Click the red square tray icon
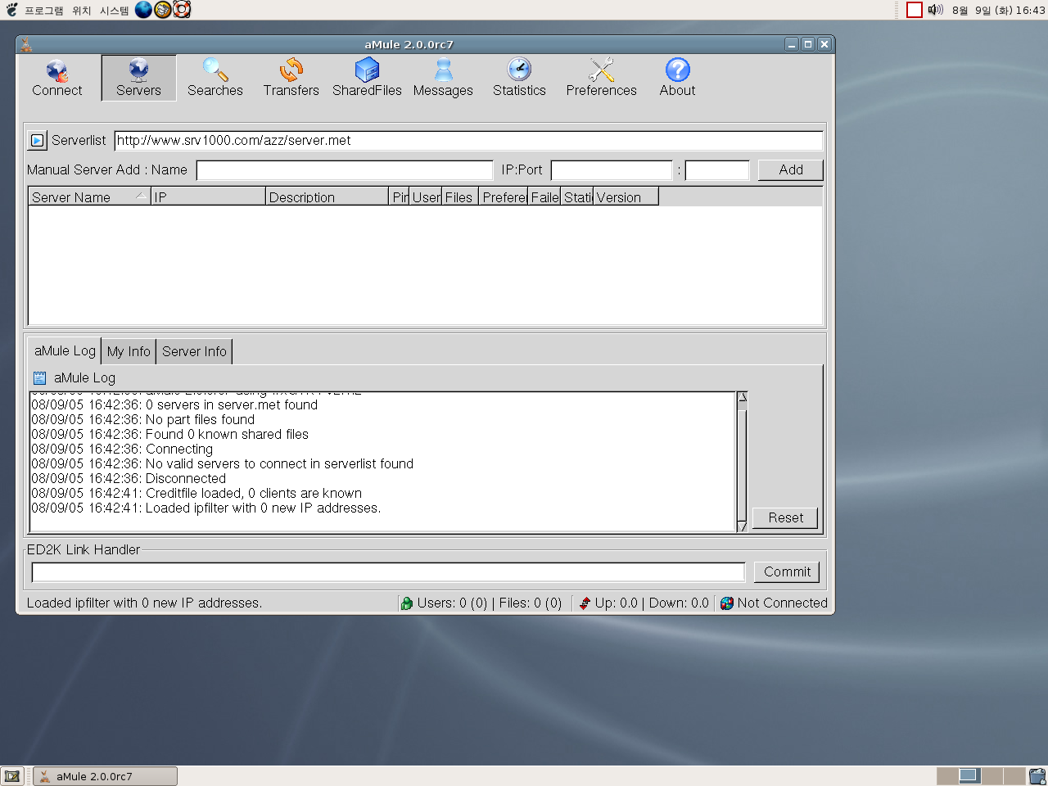Viewport: 1048px width, 786px height. 915,10
